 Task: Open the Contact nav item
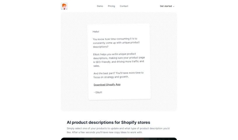(x=124, y=6)
